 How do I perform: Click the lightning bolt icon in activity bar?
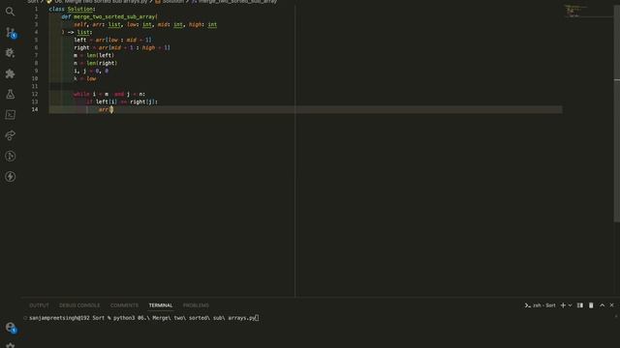pos(10,176)
